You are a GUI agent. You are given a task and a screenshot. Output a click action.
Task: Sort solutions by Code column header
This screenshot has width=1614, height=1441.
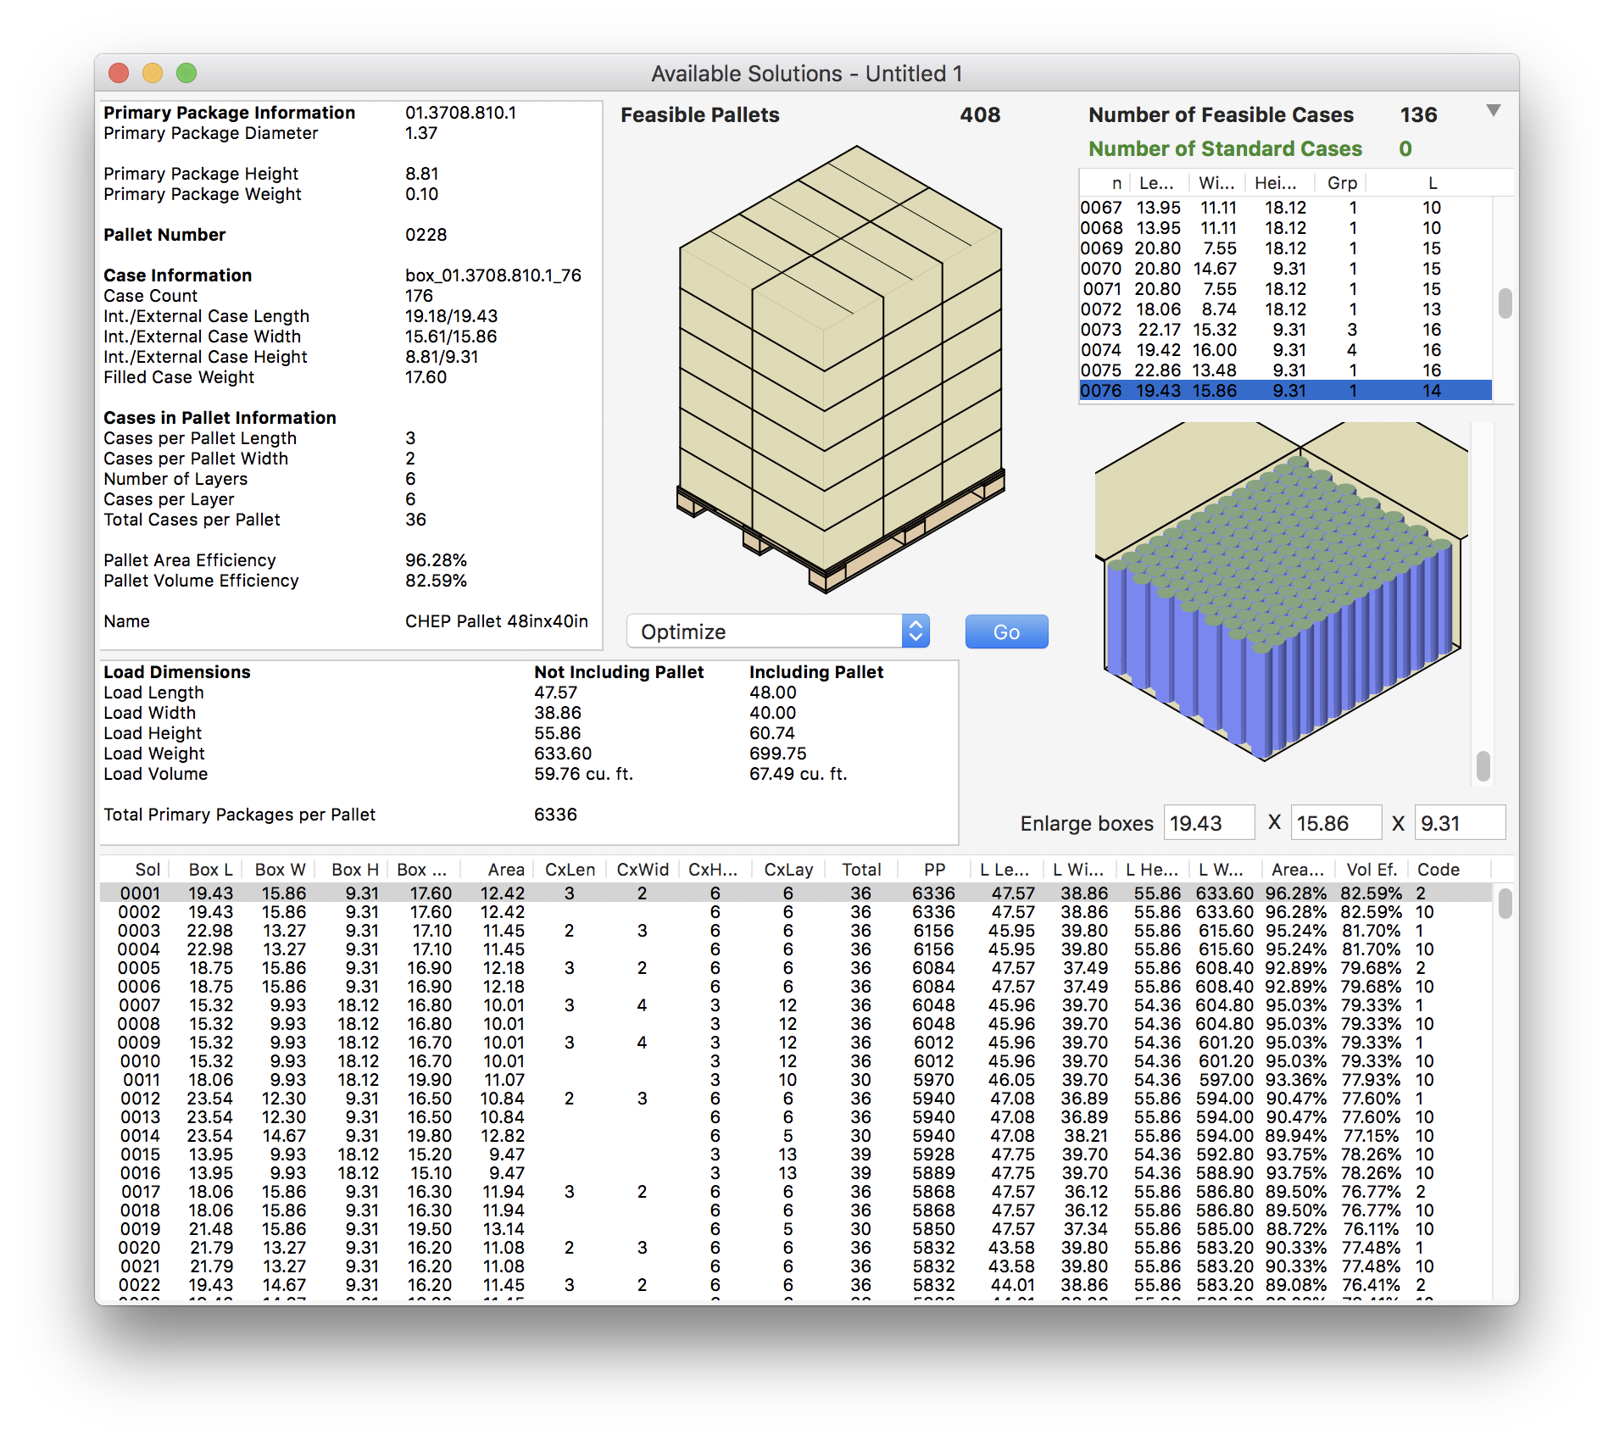click(x=1448, y=869)
